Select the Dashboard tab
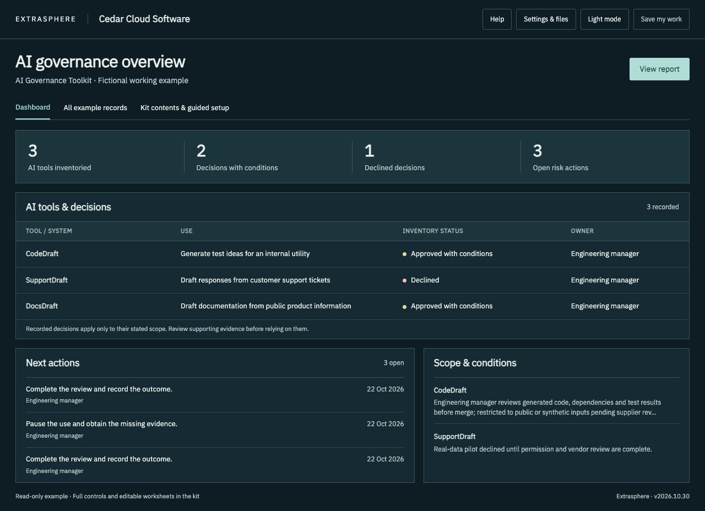Viewport: 705px width, 511px height. coord(32,107)
